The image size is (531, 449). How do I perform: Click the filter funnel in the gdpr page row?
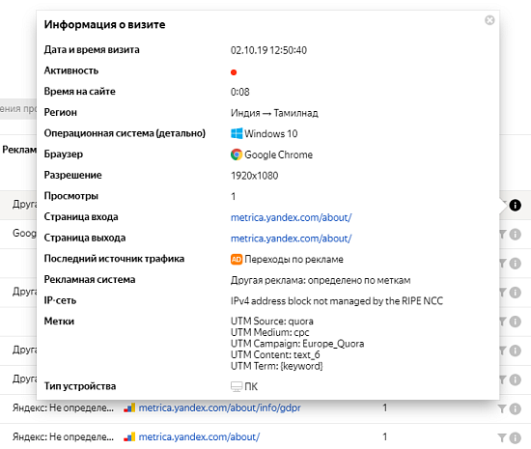pyautogui.click(x=503, y=408)
